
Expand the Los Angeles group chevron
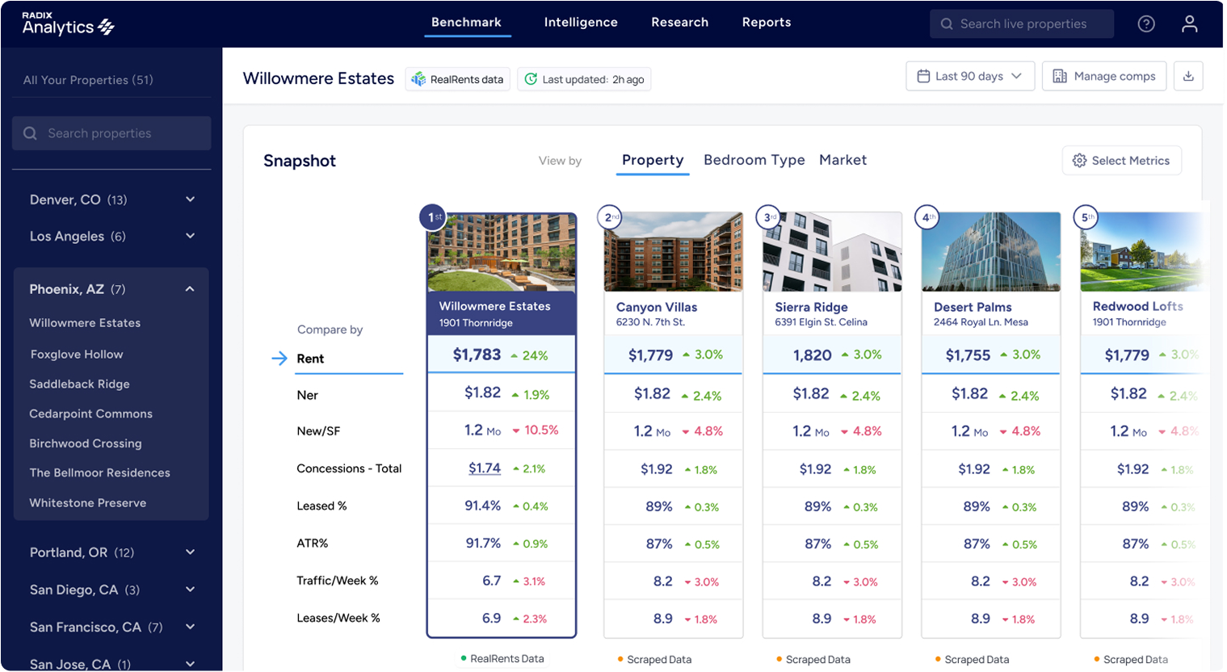click(x=190, y=236)
